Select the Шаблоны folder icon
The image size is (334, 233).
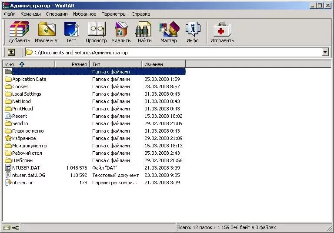point(8,160)
